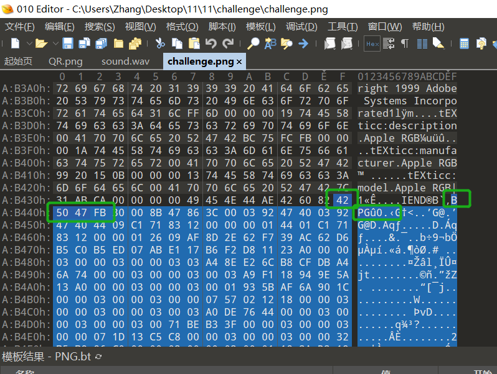The height and width of the screenshot is (374, 497).
Task: Open the 文件(F) menu
Action: tap(20, 27)
